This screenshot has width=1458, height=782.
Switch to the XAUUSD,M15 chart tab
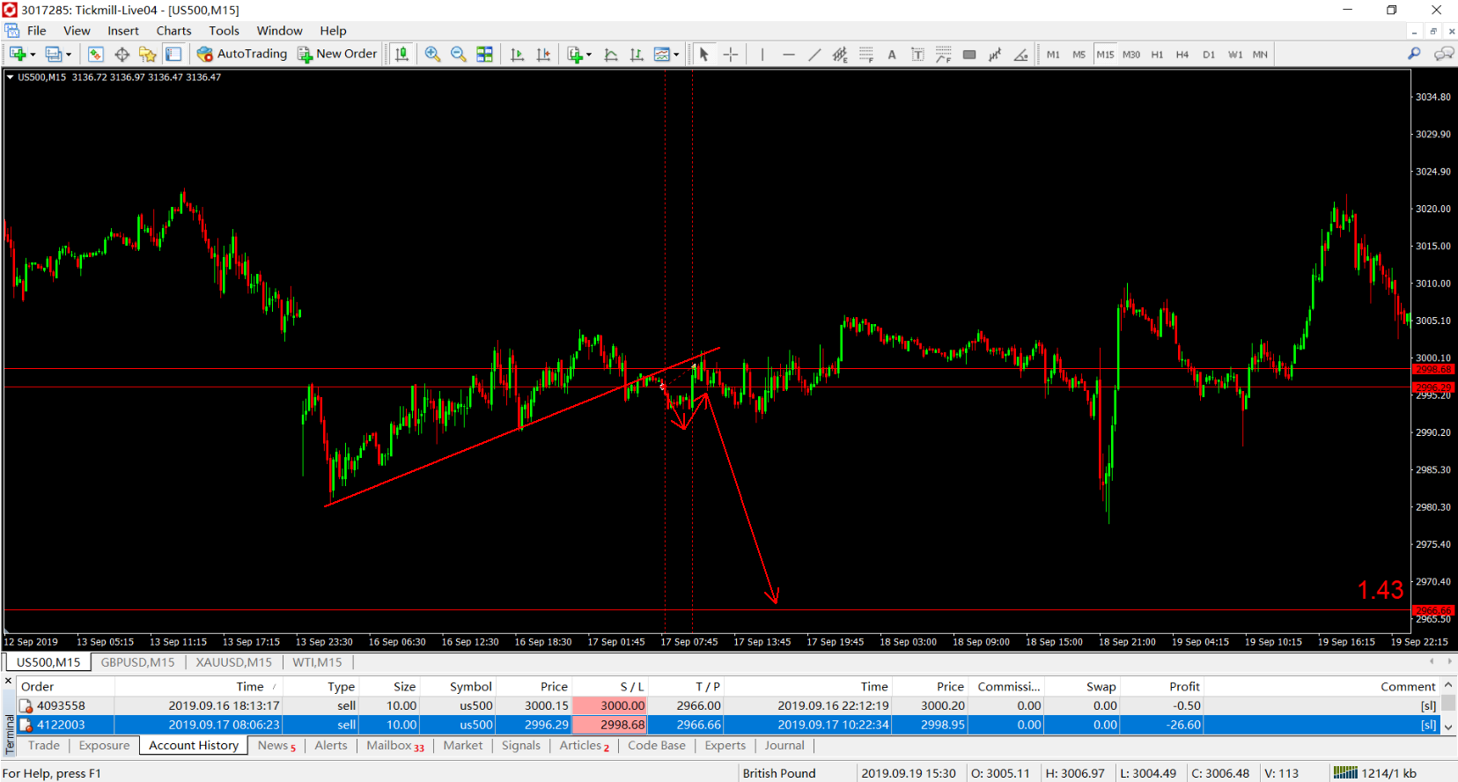pyautogui.click(x=233, y=662)
